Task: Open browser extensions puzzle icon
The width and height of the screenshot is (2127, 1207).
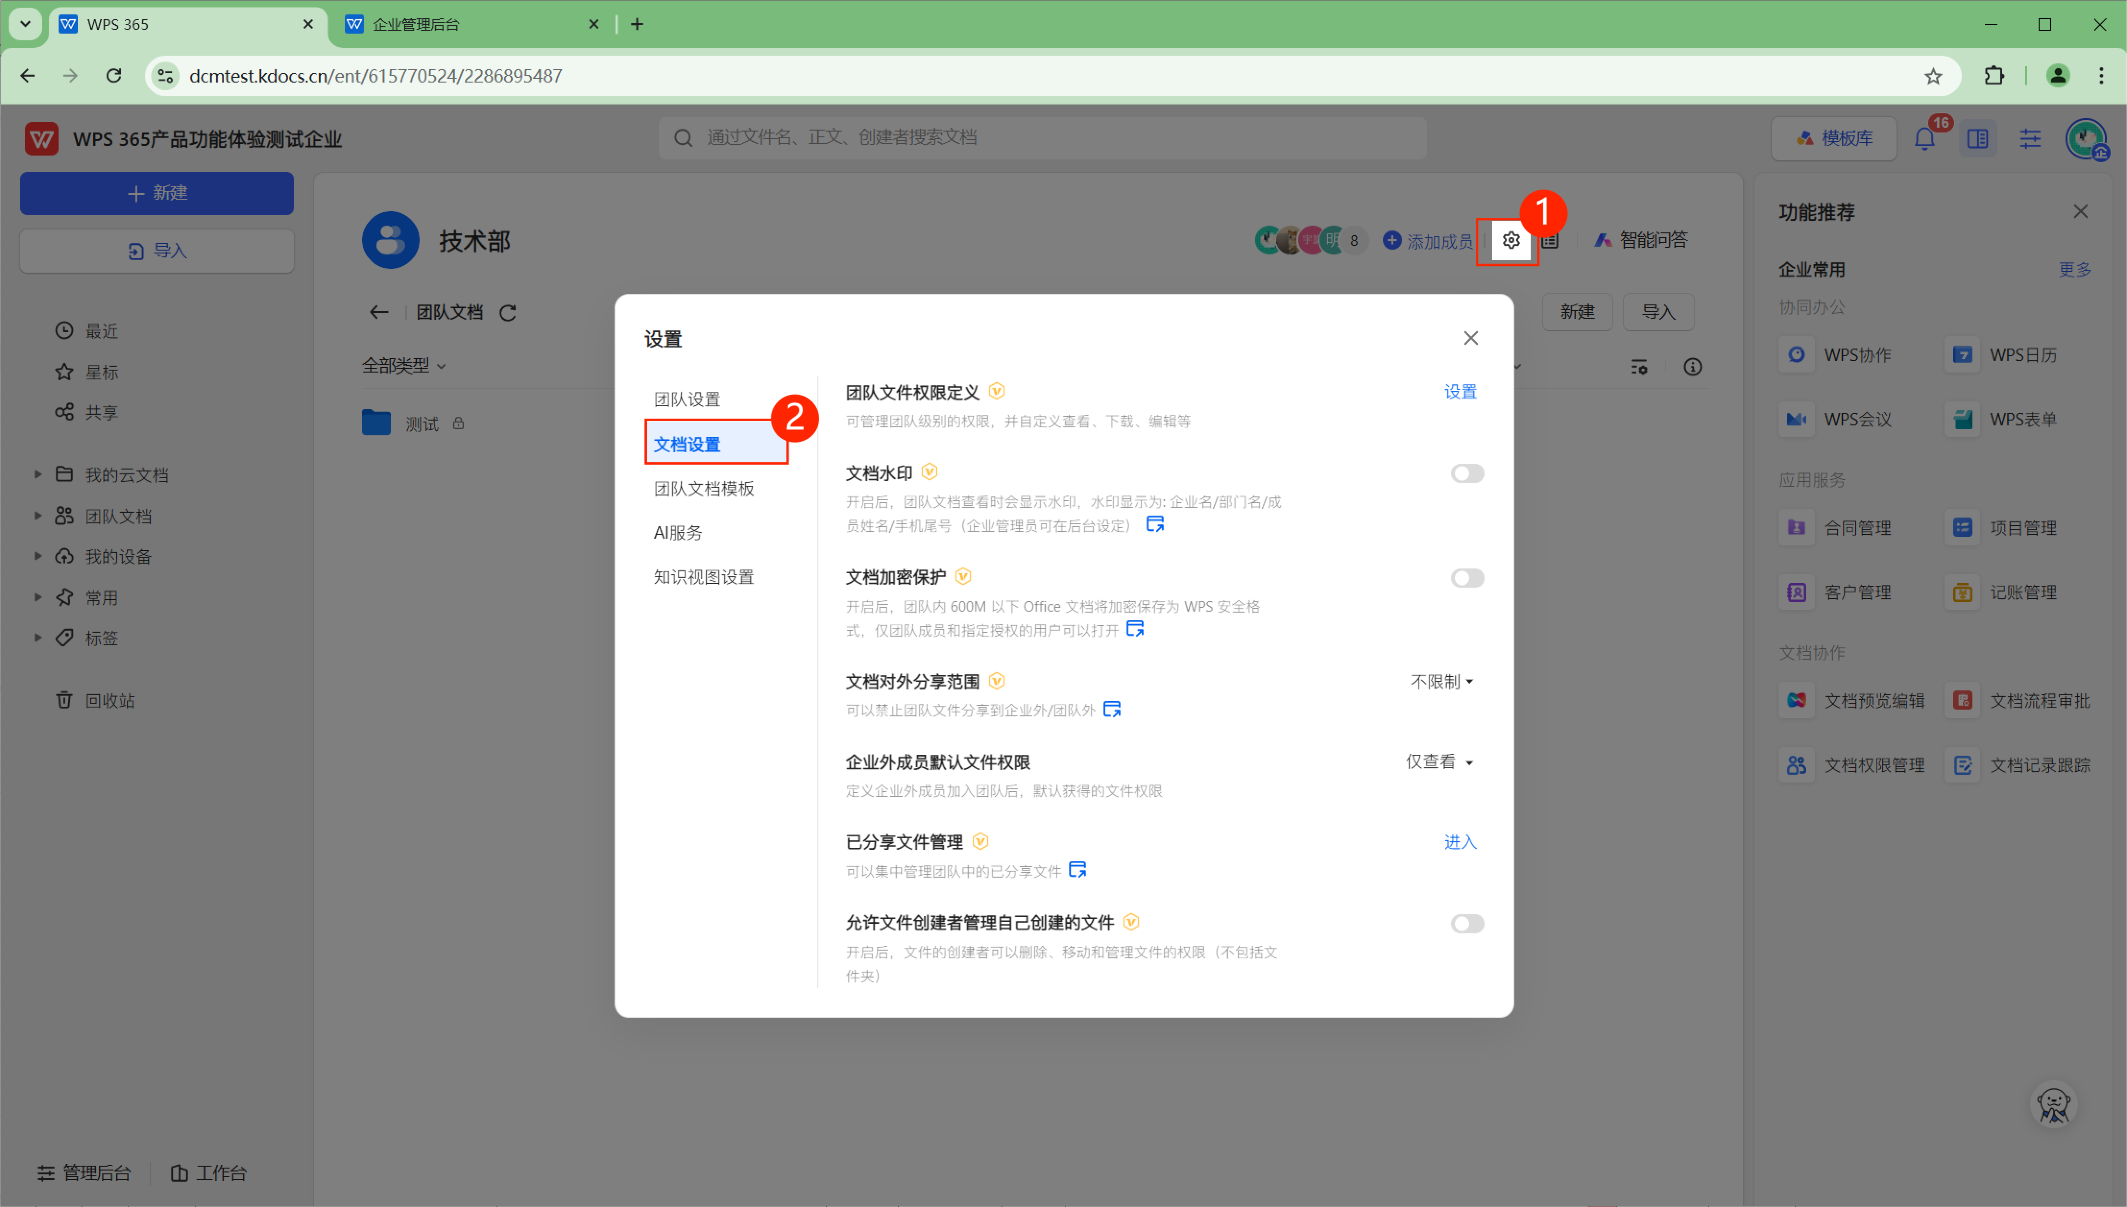Action: point(1994,76)
